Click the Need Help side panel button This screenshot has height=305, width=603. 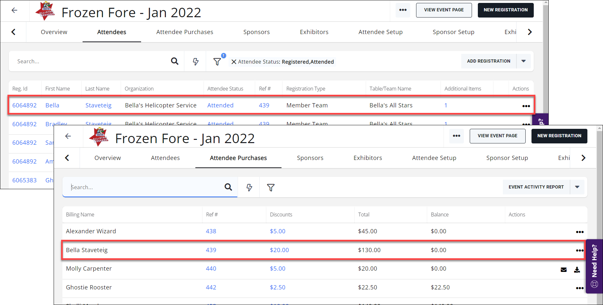tap(594, 266)
